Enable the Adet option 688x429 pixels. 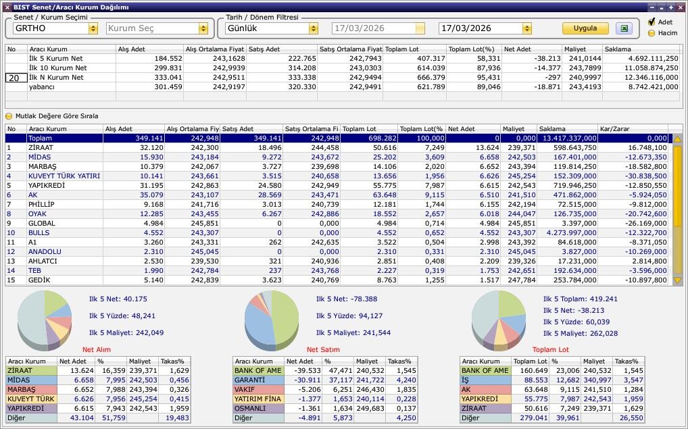coord(652,22)
